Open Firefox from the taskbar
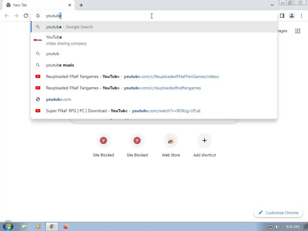Screen dimensions: 308x231 (x=66, y=227)
